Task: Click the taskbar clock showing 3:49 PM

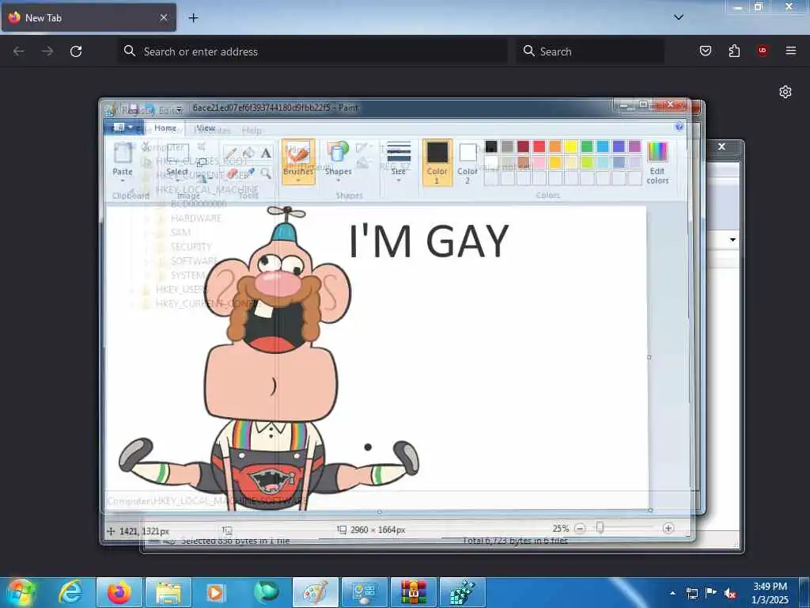Action: tap(770, 593)
